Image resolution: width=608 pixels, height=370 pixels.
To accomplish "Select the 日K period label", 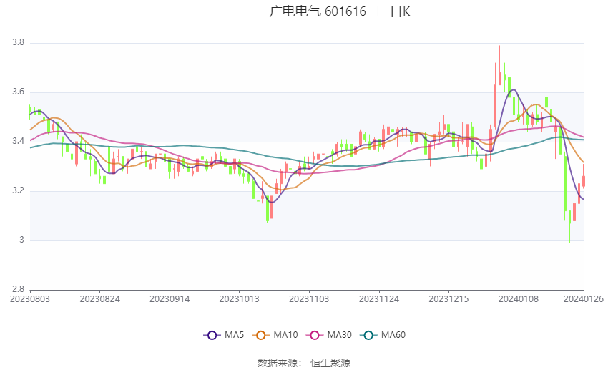I will pos(400,11).
